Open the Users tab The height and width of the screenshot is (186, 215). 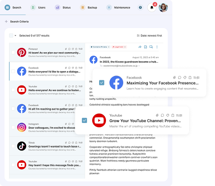click(x=38, y=7)
